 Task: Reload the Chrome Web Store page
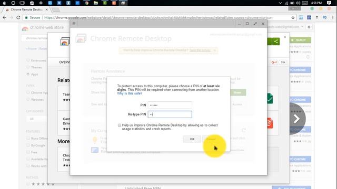[x=18, y=17]
